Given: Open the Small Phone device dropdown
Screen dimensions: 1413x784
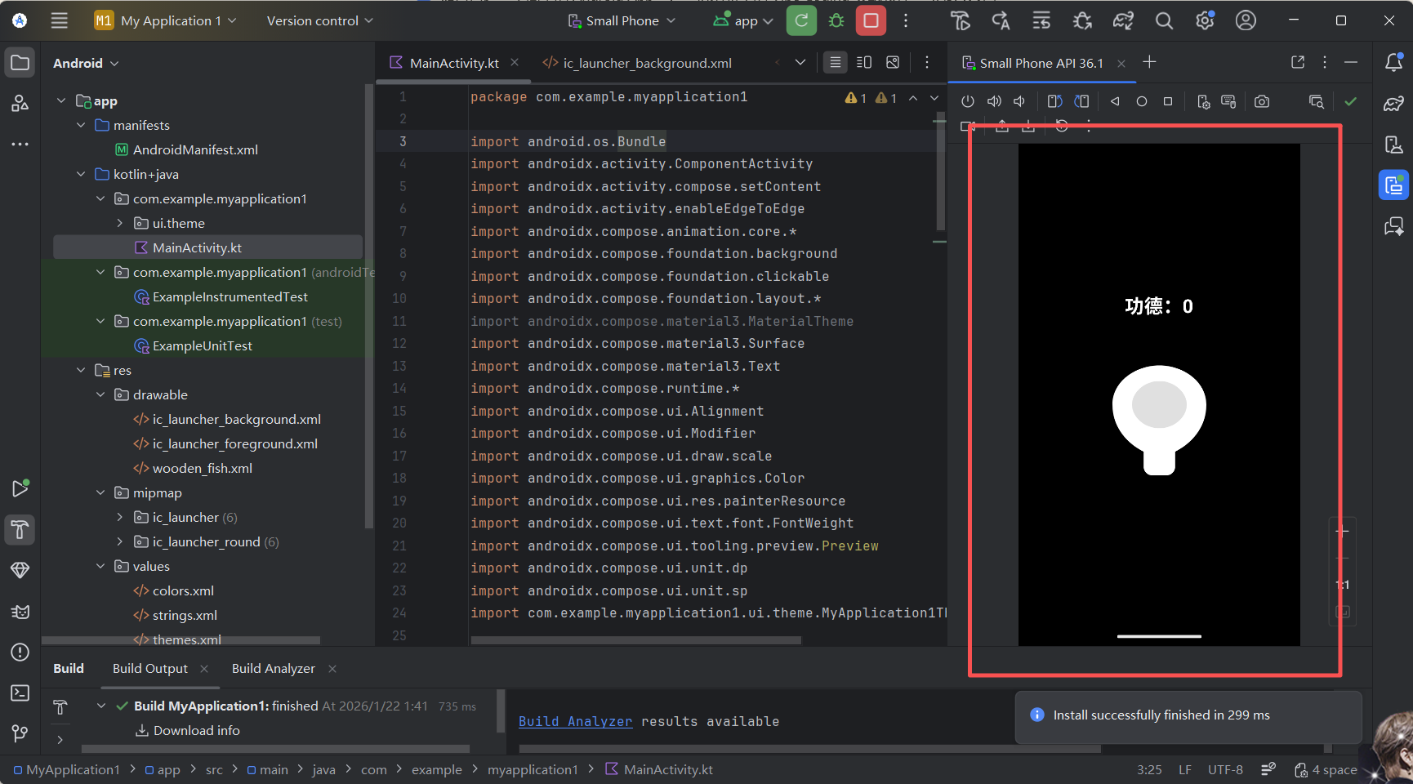Looking at the screenshot, I should pos(622,21).
